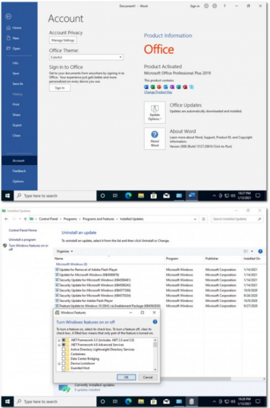Open Microsoft Store in taskbar showing 10:28 PM

coord(154,402)
